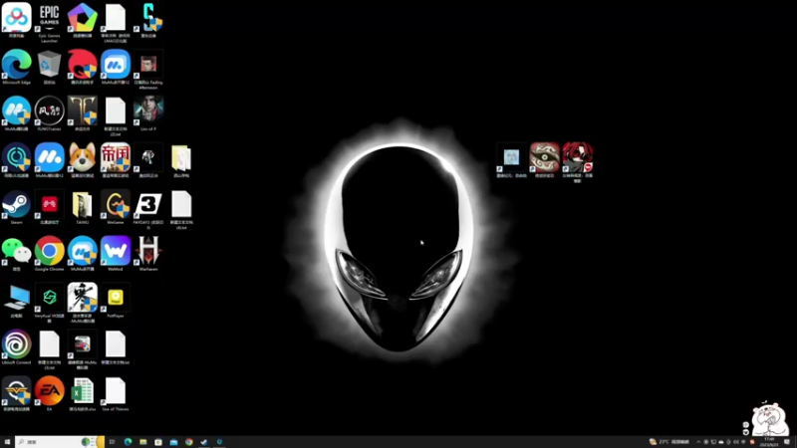Launch the 风灵 FLiNGTrainer icon
This screenshot has width=797, height=448.
click(x=49, y=113)
